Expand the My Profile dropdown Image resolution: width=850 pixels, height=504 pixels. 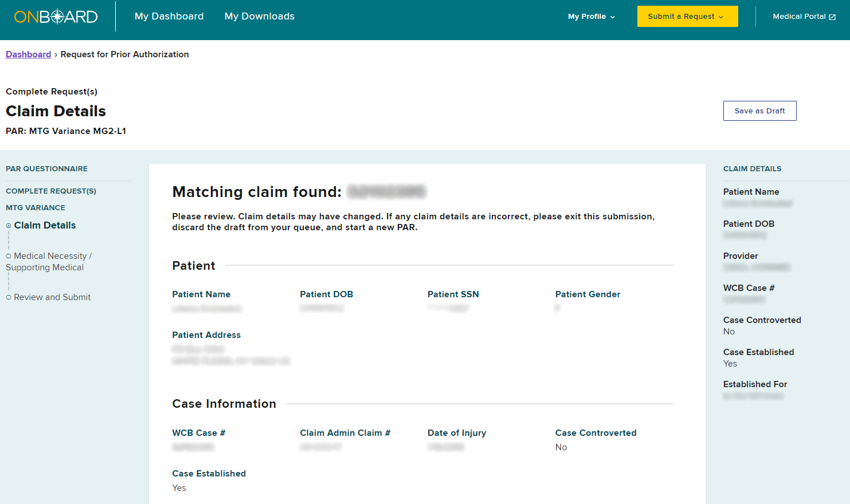coord(591,17)
